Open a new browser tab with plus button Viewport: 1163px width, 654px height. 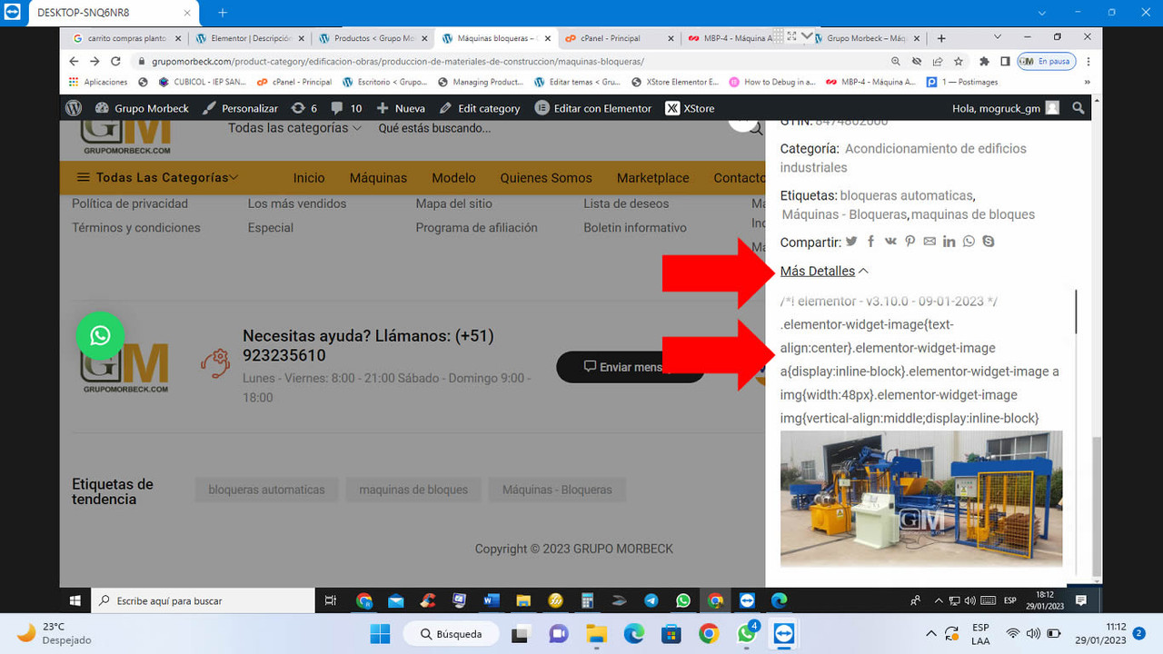(941, 38)
